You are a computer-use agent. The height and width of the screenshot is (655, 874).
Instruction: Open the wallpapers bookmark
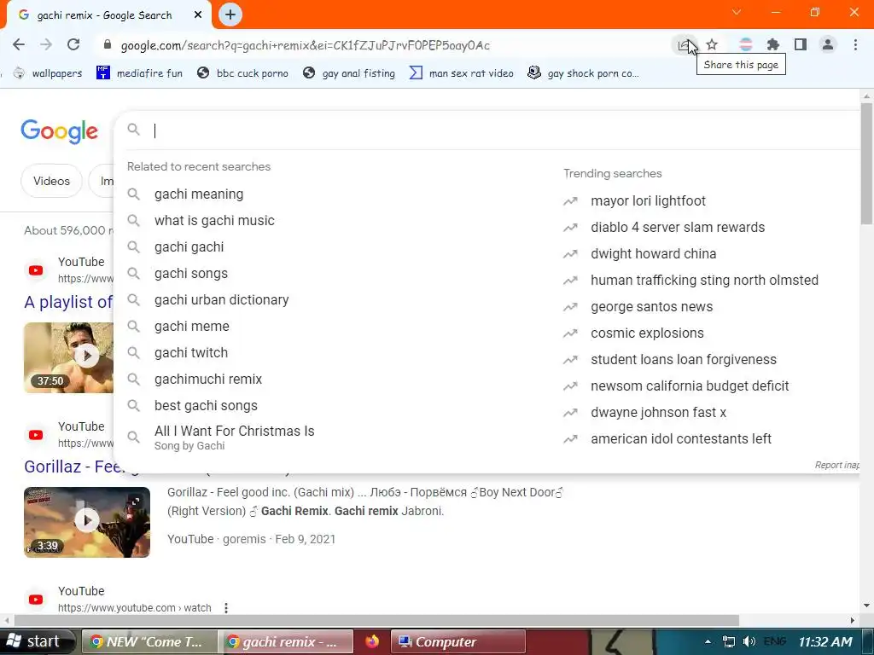click(x=48, y=73)
